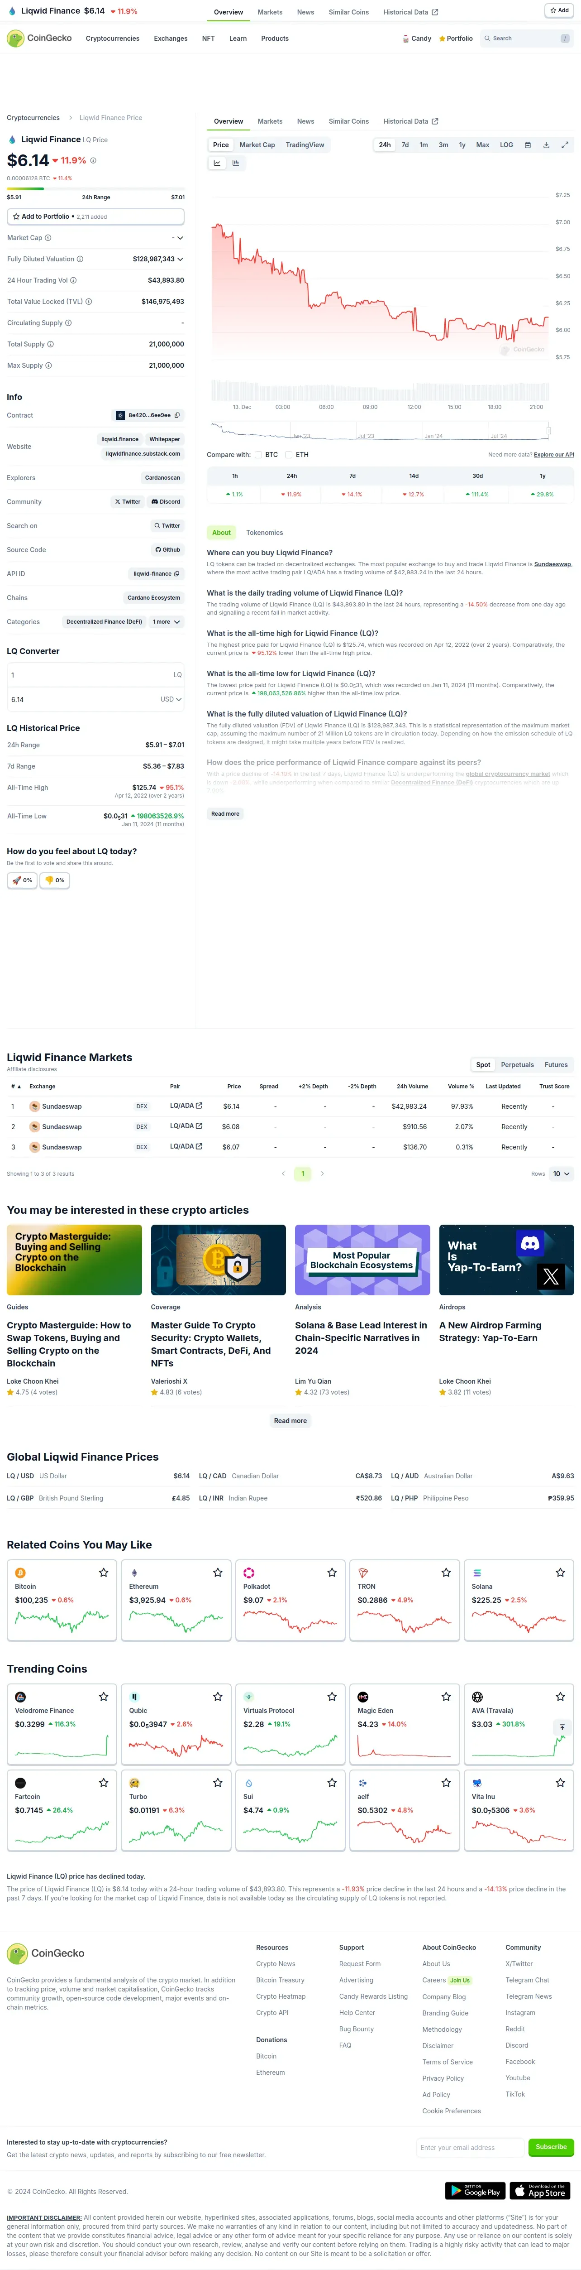Expand the chart to fullscreen

[564, 144]
